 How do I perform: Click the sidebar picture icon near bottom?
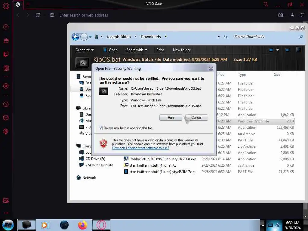[x=6, y=201]
